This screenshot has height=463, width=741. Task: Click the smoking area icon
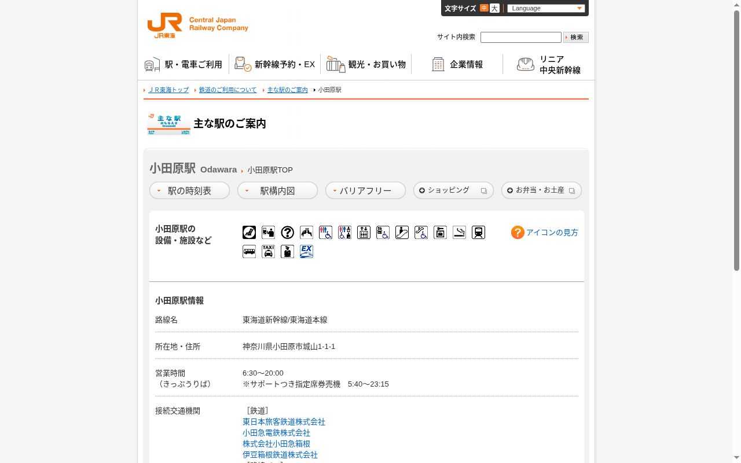coord(459,233)
